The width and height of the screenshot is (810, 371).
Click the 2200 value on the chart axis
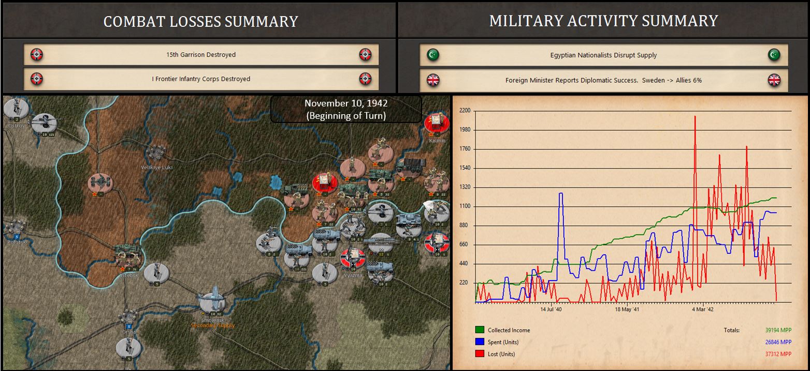coord(465,111)
